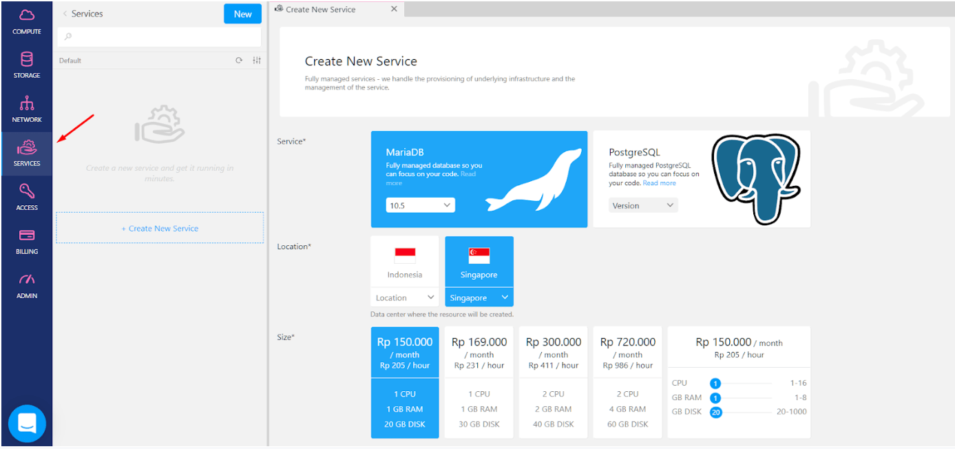This screenshot has width=955, height=449.
Task: Expand the MariaDB version 10.5 dropdown
Action: coord(420,205)
